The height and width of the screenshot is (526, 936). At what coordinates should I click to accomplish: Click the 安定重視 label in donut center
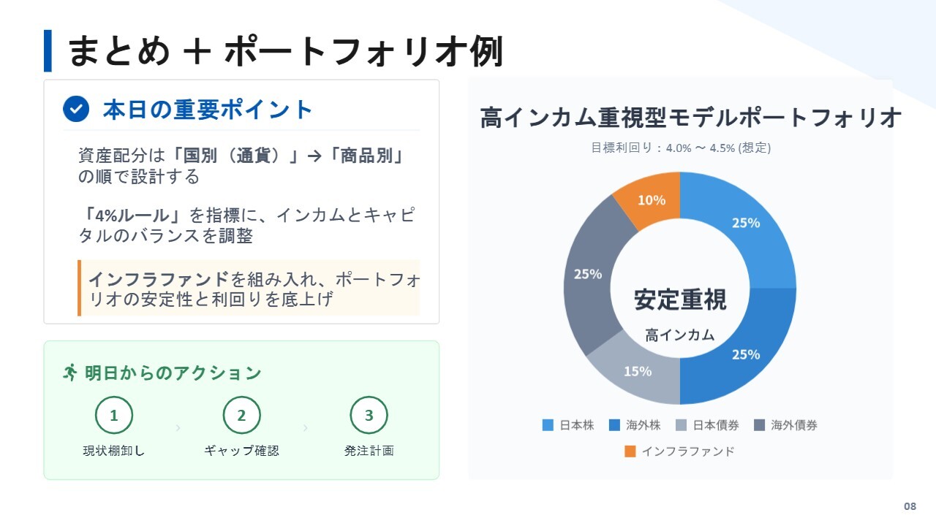point(680,300)
